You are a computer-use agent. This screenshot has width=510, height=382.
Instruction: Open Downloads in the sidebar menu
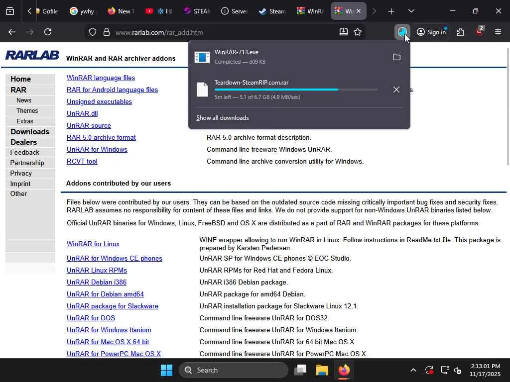[30, 131]
